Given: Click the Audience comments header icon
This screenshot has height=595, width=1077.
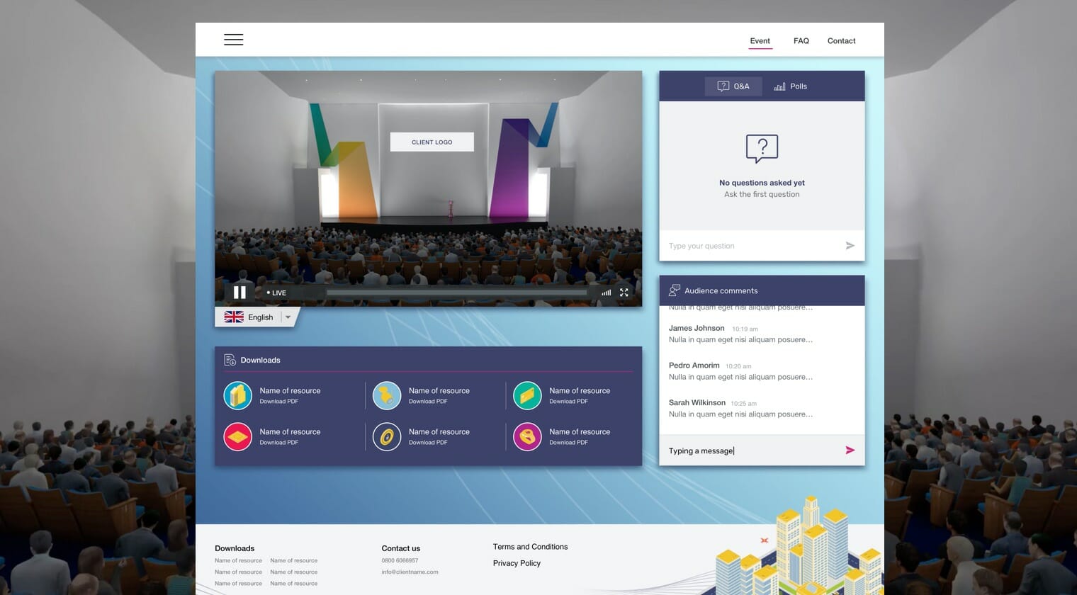Looking at the screenshot, I should click(674, 290).
